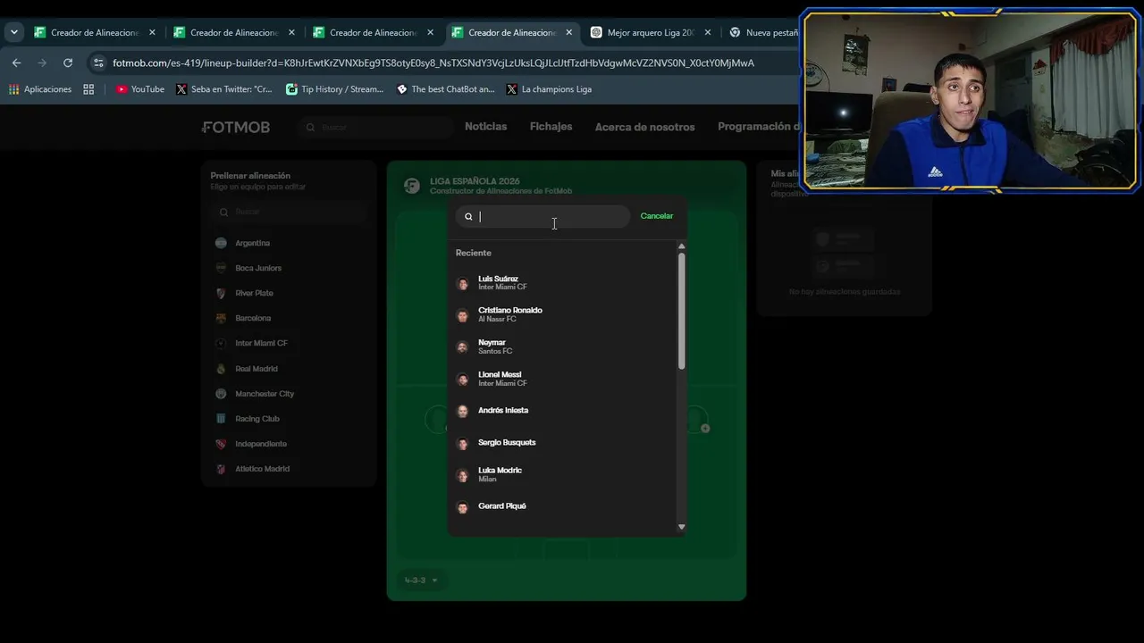
Task: Go back to the previous page
Action: tap(16, 63)
